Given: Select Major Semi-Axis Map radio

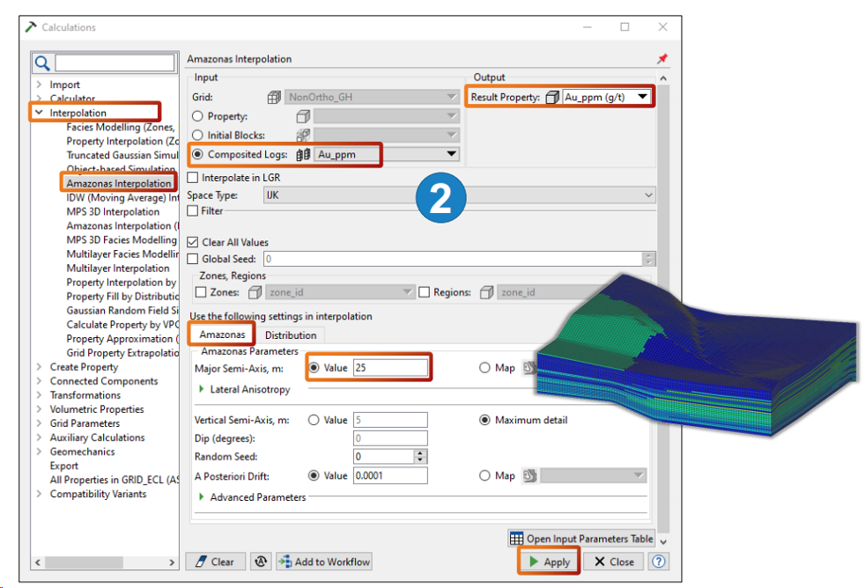Looking at the screenshot, I should (484, 368).
